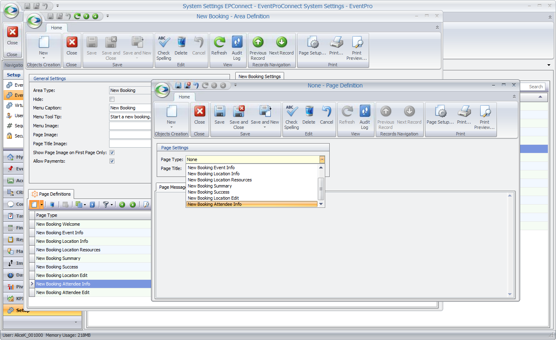Choose New Booking Event Info in dropdown list
This screenshot has width=556, height=340.
(x=252, y=168)
